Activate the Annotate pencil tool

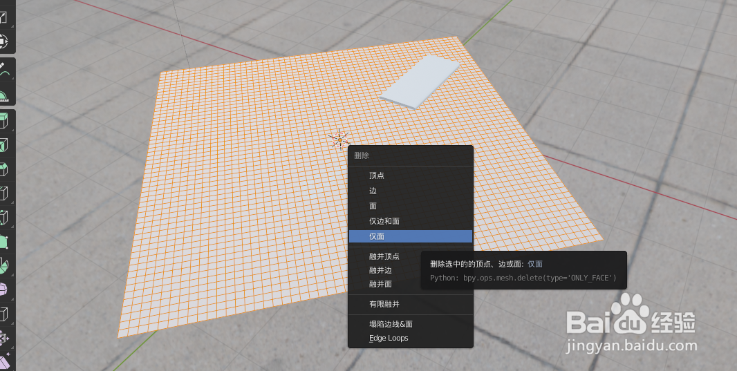(x=3, y=70)
